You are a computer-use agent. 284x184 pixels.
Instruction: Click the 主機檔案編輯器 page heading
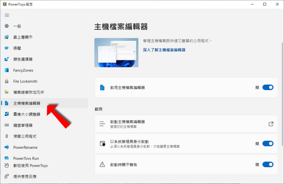pyautogui.click(x=121, y=27)
